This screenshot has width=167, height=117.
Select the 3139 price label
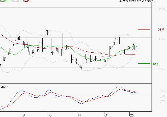point(161,29)
